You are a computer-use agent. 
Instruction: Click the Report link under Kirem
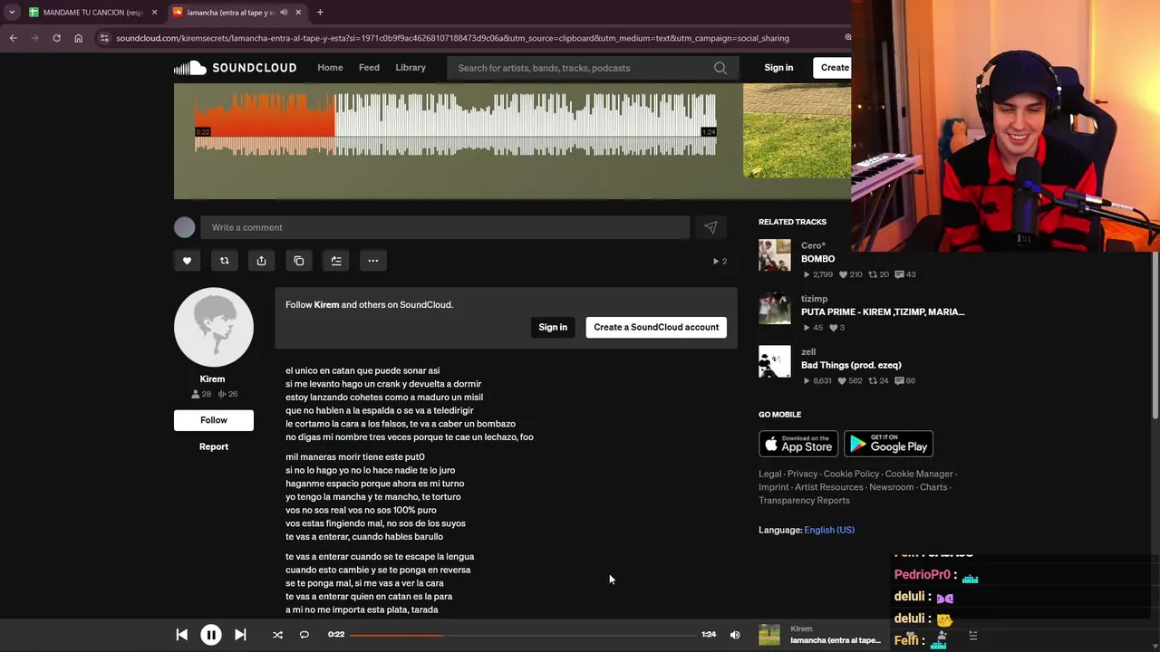(x=214, y=446)
